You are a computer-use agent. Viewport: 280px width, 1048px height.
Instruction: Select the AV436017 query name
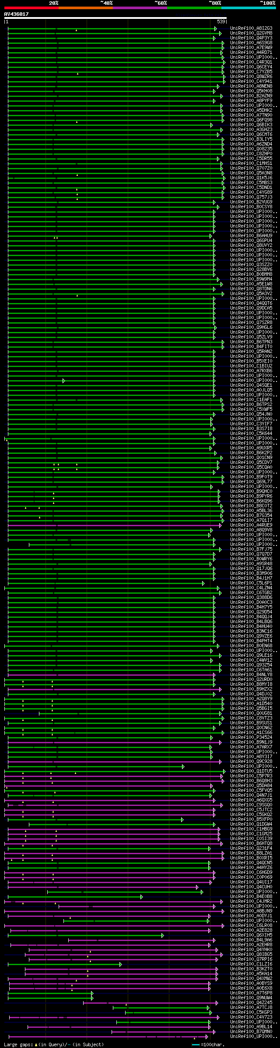[17, 14]
